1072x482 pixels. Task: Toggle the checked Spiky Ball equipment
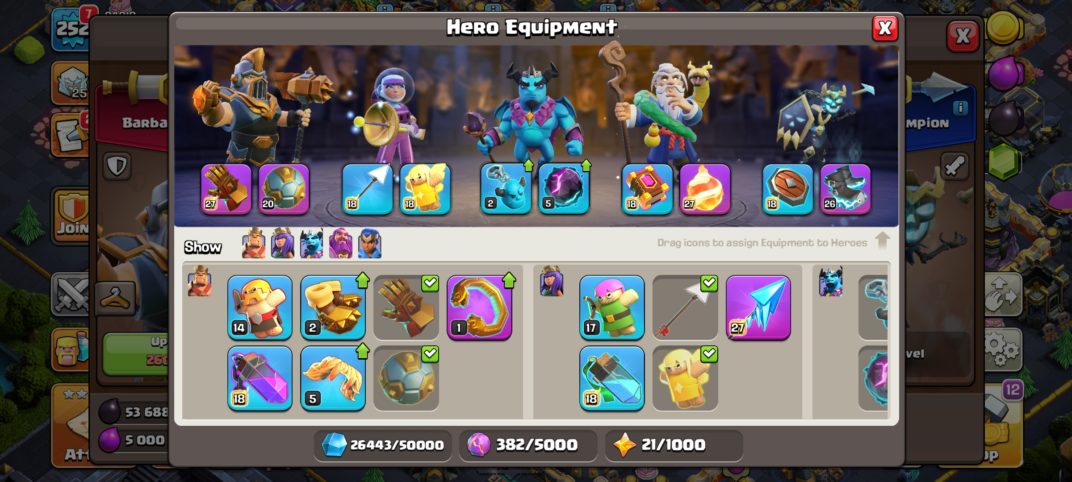[x=406, y=378]
